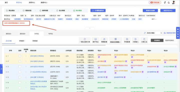This screenshot has width=180, height=92.
Task: Open the [4201]武汉大学(003) link
Action: 37,67
